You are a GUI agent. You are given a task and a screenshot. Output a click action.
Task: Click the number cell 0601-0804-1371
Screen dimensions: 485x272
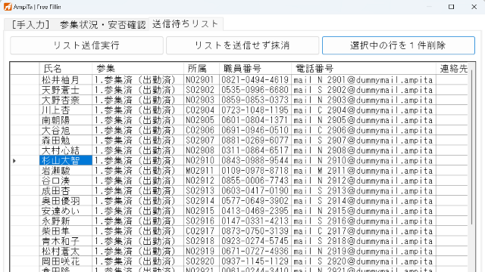click(255, 120)
